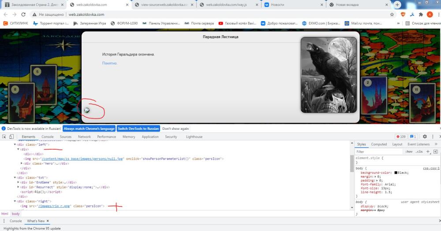The image size is (441, 231).
Task: Open the profile avatar 'A' menu
Action: (x=430, y=15)
